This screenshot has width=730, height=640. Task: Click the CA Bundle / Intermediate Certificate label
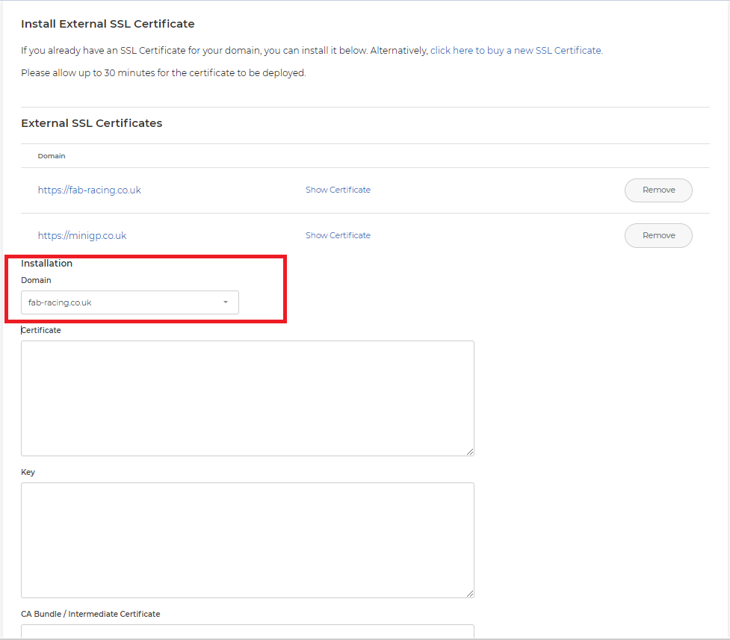point(90,614)
